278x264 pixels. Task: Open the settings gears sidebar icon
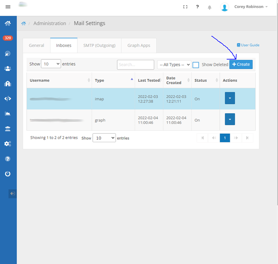[8, 144]
